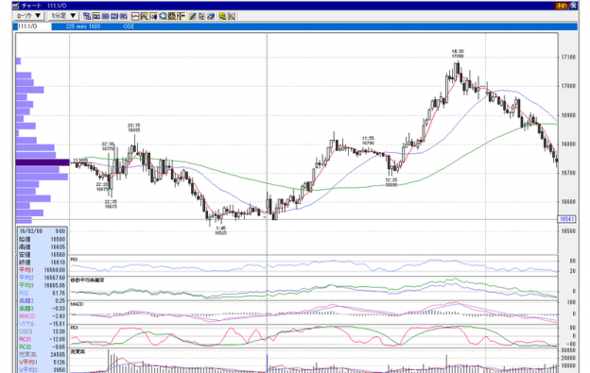Click the pointer cursor tool icon

tap(201, 16)
